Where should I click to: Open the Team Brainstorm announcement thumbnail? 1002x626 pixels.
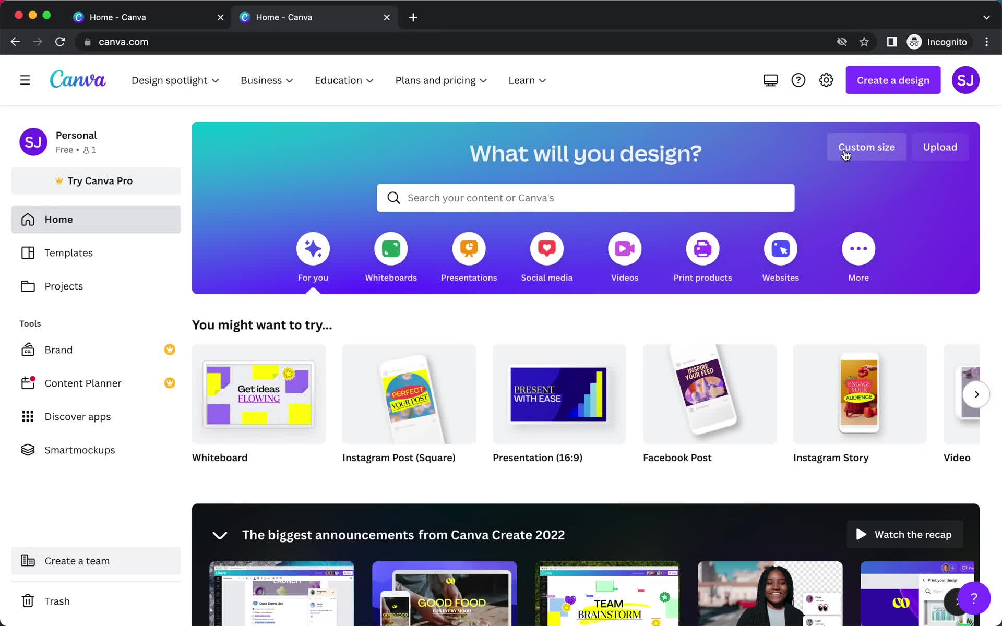pyautogui.click(x=607, y=594)
